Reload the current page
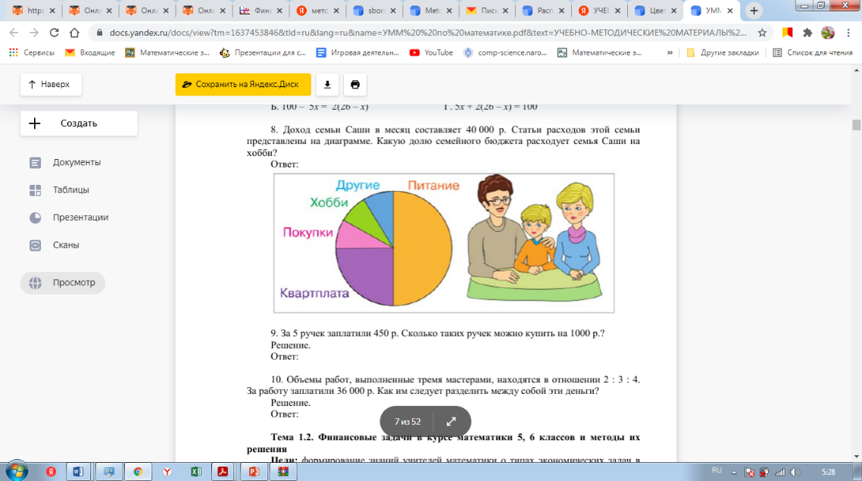Image resolution: width=862 pixels, height=481 pixels. [54, 33]
